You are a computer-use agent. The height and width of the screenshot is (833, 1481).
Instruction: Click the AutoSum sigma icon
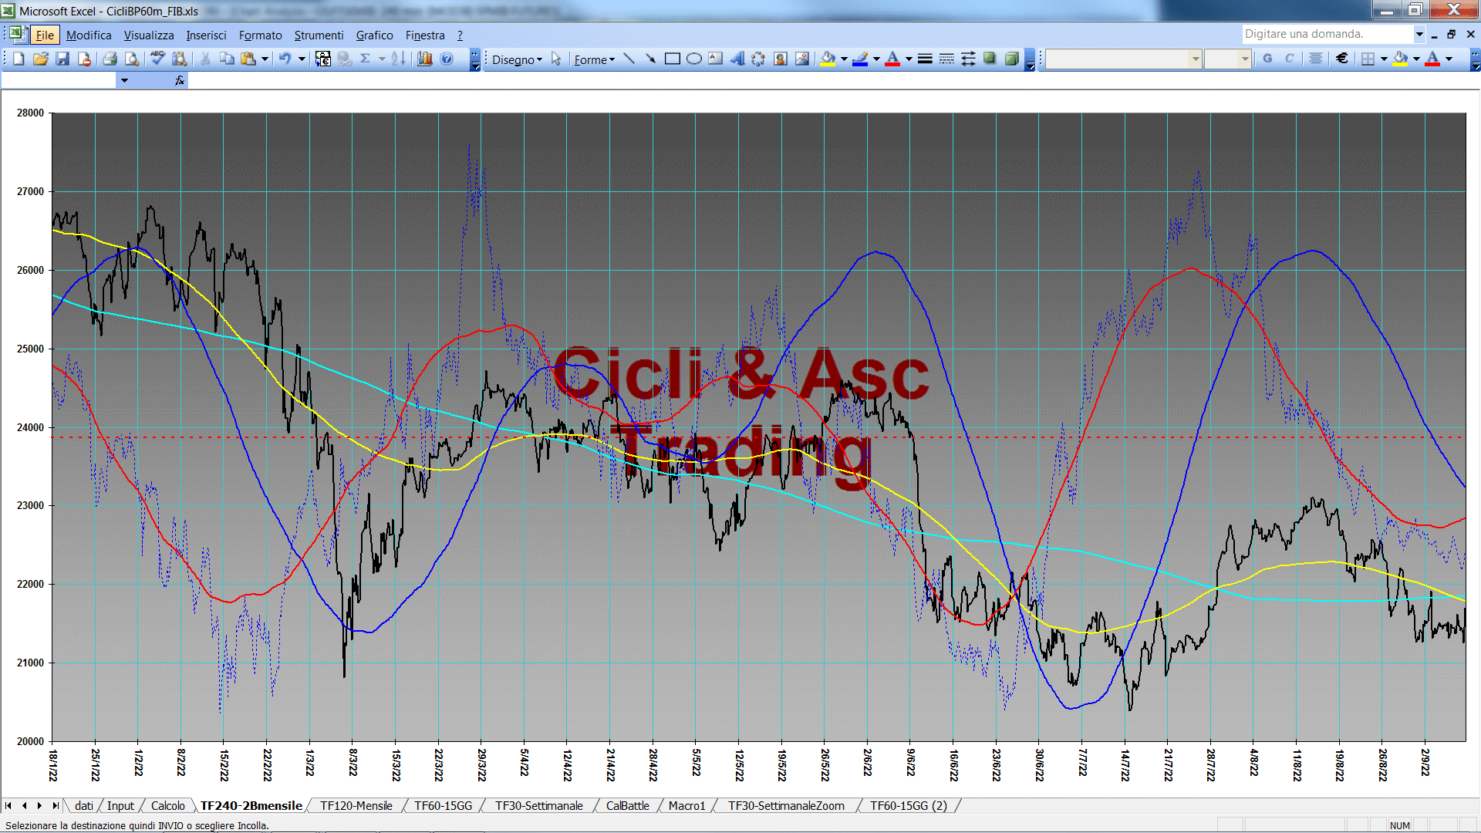coord(366,59)
